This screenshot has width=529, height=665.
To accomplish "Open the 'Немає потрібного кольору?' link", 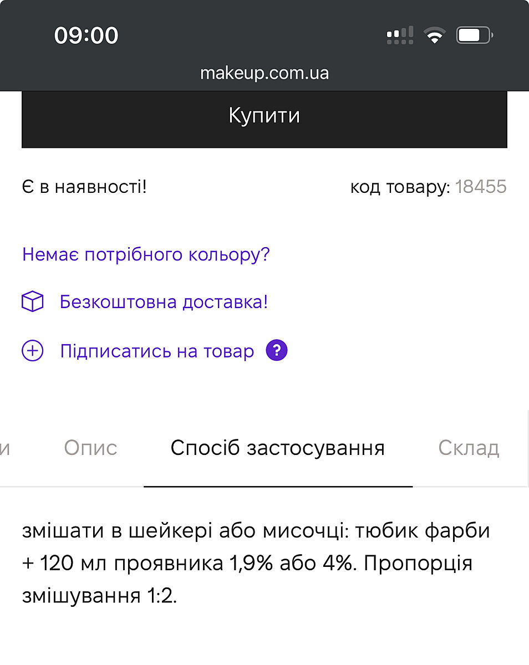I will [x=146, y=255].
